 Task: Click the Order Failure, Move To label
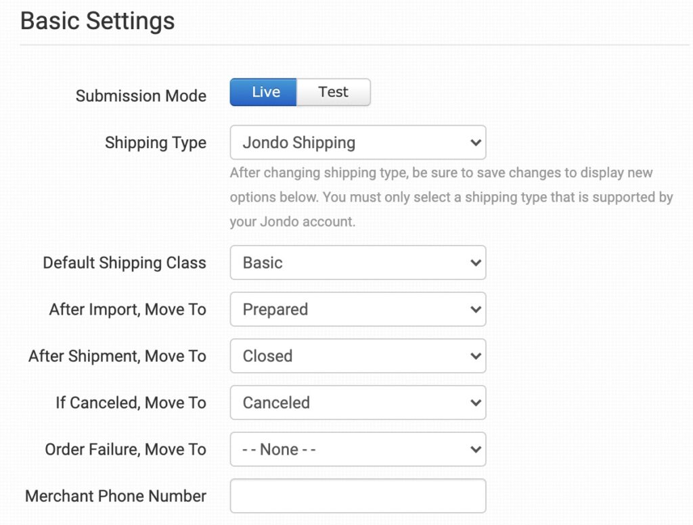[x=125, y=449]
